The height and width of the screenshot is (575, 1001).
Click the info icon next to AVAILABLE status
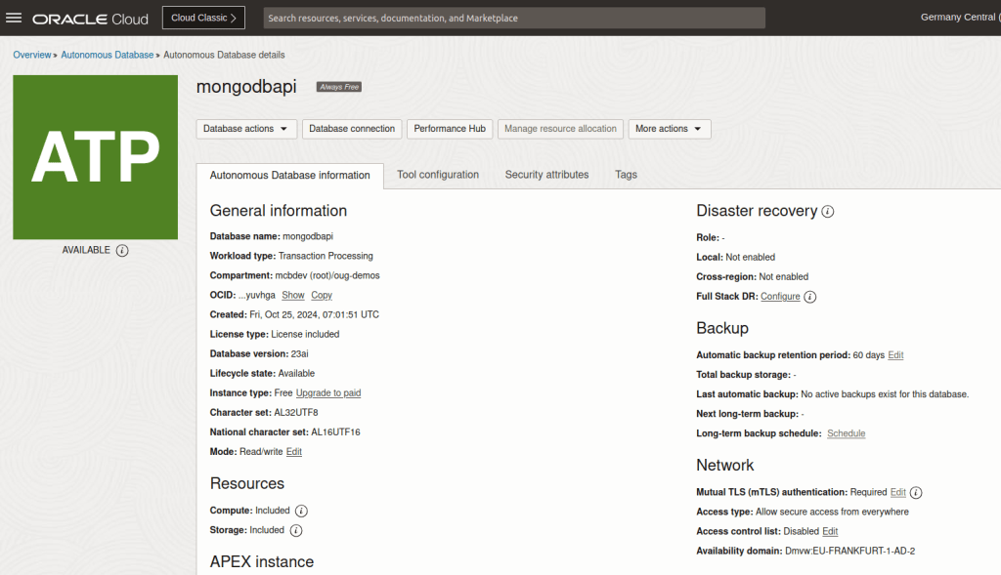pyautogui.click(x=122, y=250)
